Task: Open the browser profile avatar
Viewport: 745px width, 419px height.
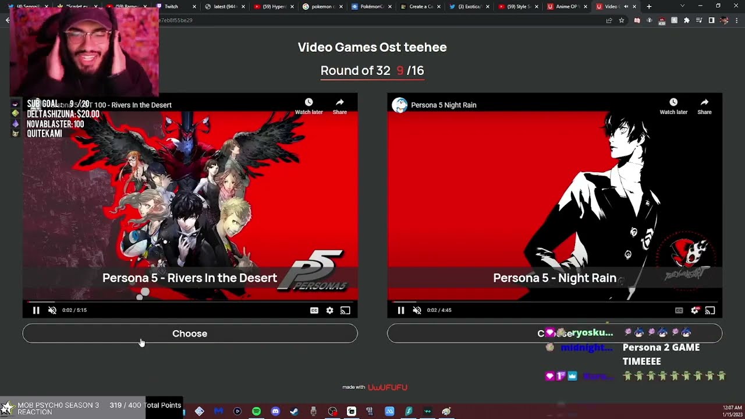Action: pyautogui.click(x=724, y=20)
